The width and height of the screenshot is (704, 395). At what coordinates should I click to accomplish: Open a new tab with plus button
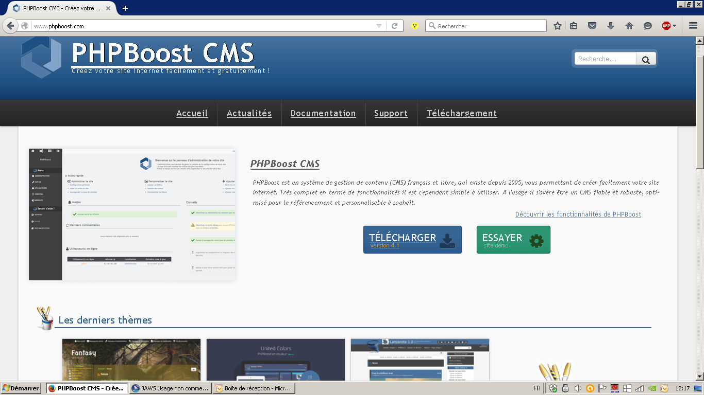coord(125,8)
